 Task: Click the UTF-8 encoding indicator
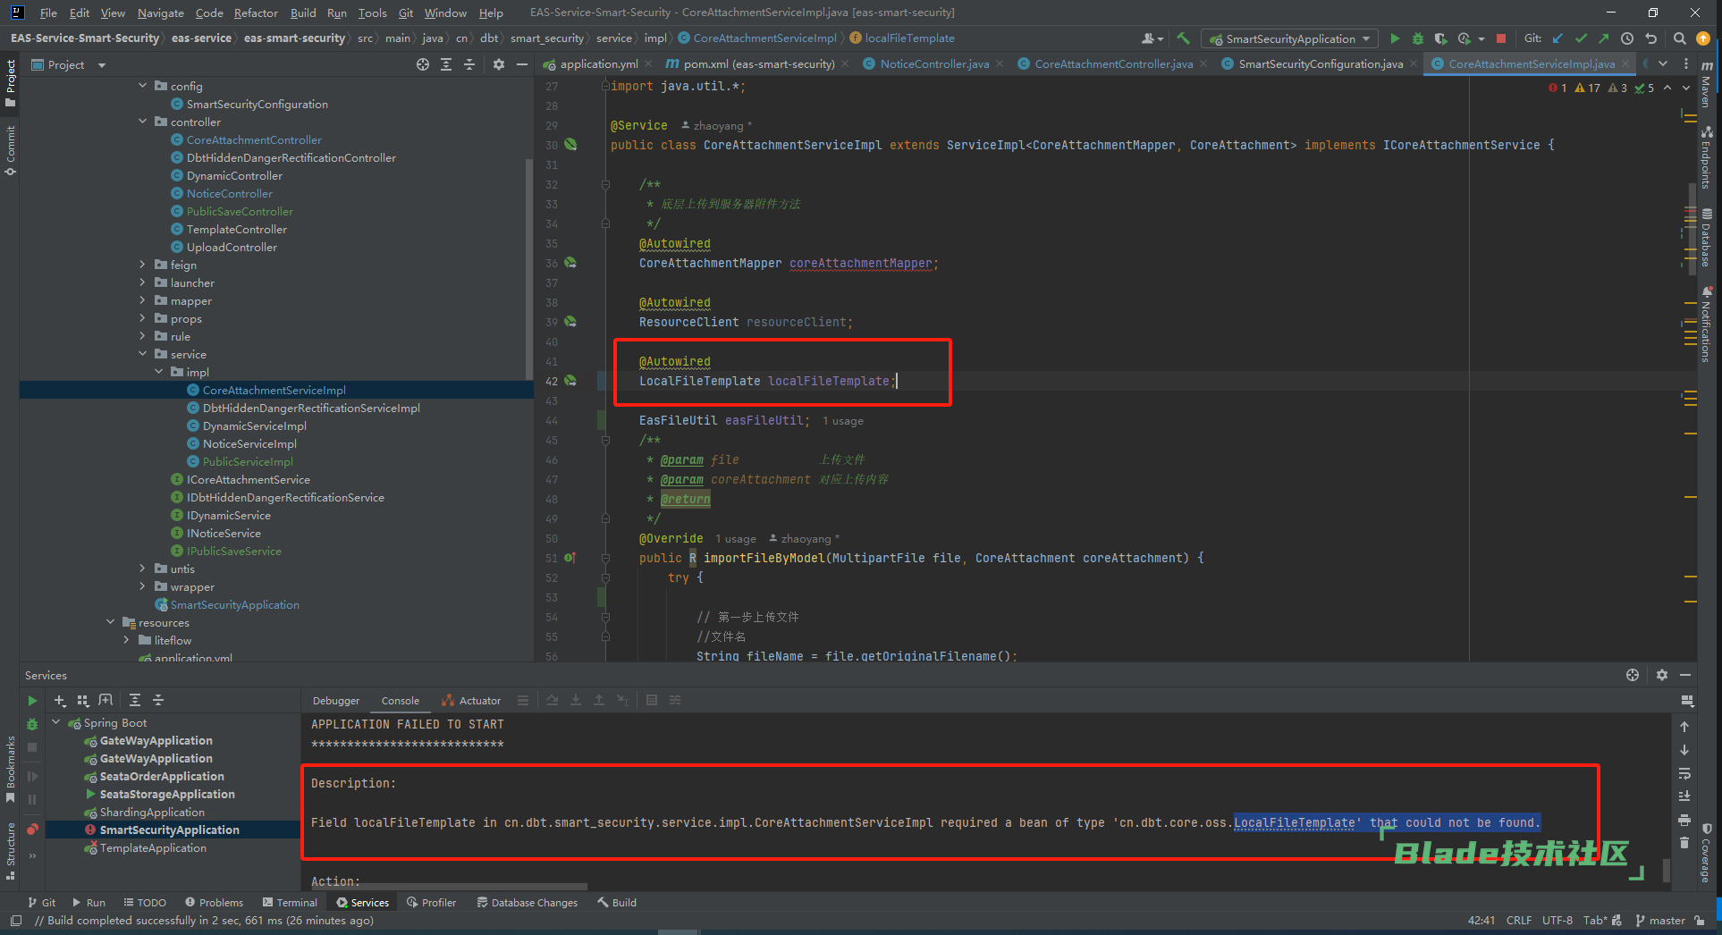pos(1557,921)
